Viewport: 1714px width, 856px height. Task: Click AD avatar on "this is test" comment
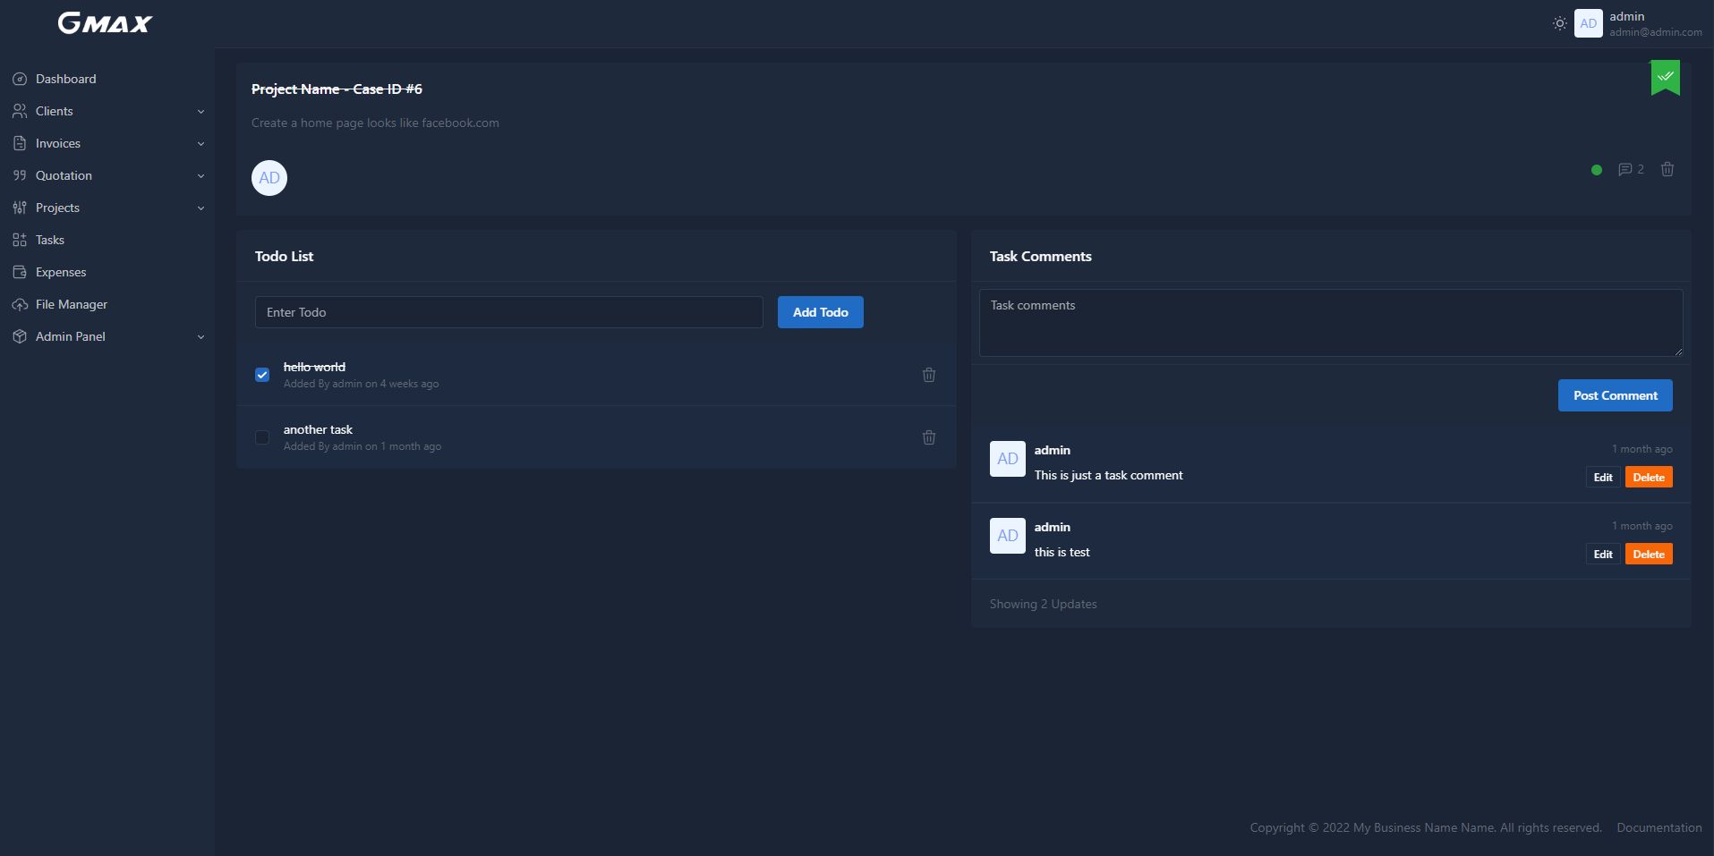click(x=1008, y=536)
